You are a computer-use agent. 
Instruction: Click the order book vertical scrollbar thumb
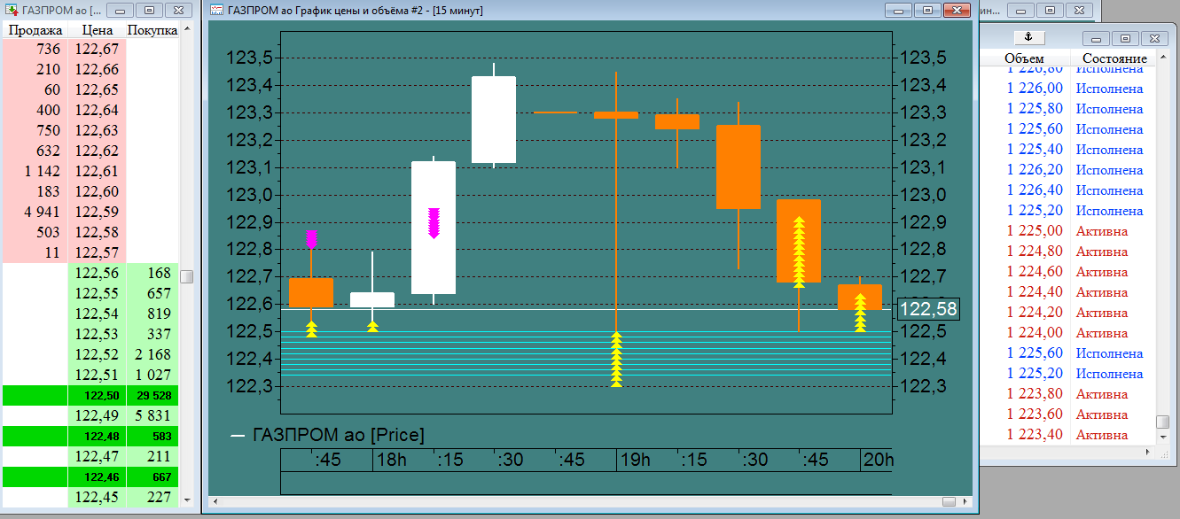(187, 276)
